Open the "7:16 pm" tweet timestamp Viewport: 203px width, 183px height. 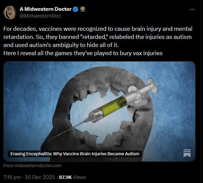coord(12,177)
